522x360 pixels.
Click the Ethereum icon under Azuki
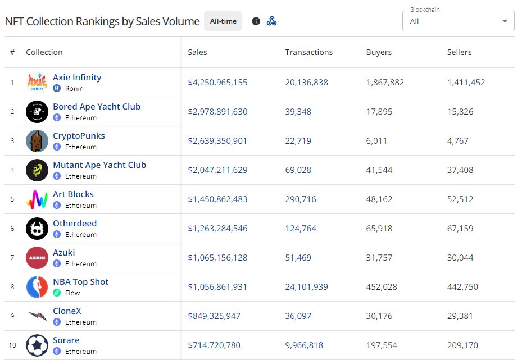57,263
